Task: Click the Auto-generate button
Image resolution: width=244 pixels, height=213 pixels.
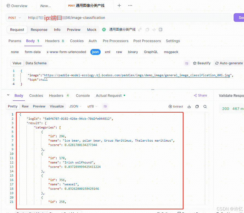Action: click(229, 63)
